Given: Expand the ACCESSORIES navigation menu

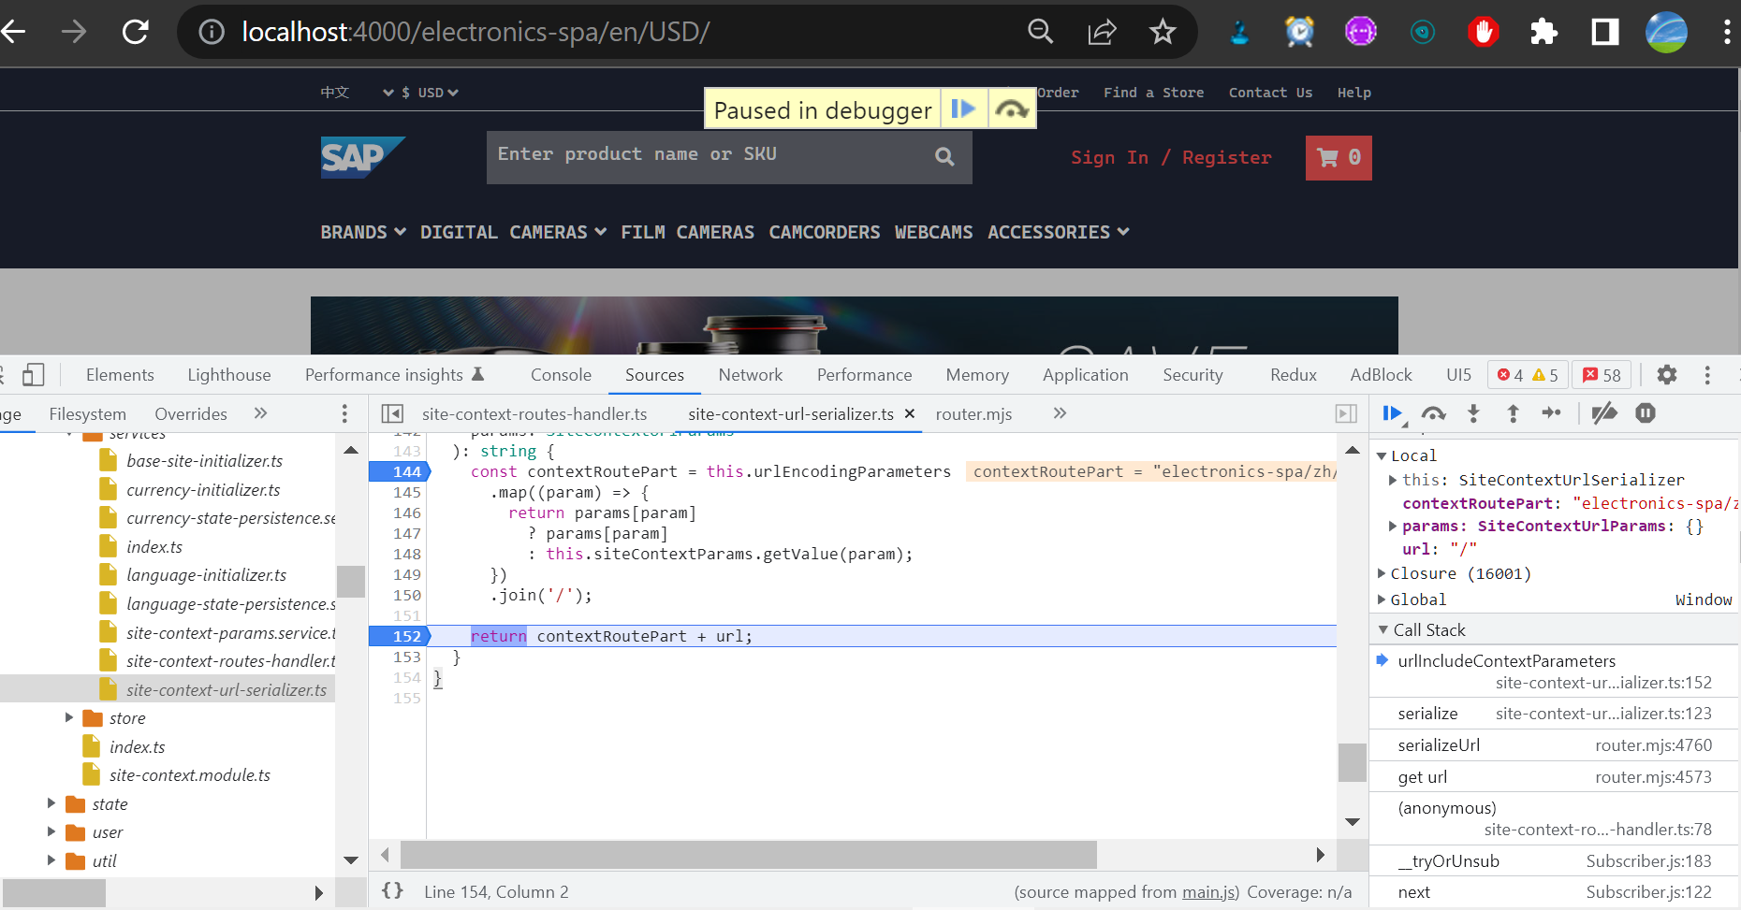Looking at the screenshot, I should click(x=1059, y=232).
